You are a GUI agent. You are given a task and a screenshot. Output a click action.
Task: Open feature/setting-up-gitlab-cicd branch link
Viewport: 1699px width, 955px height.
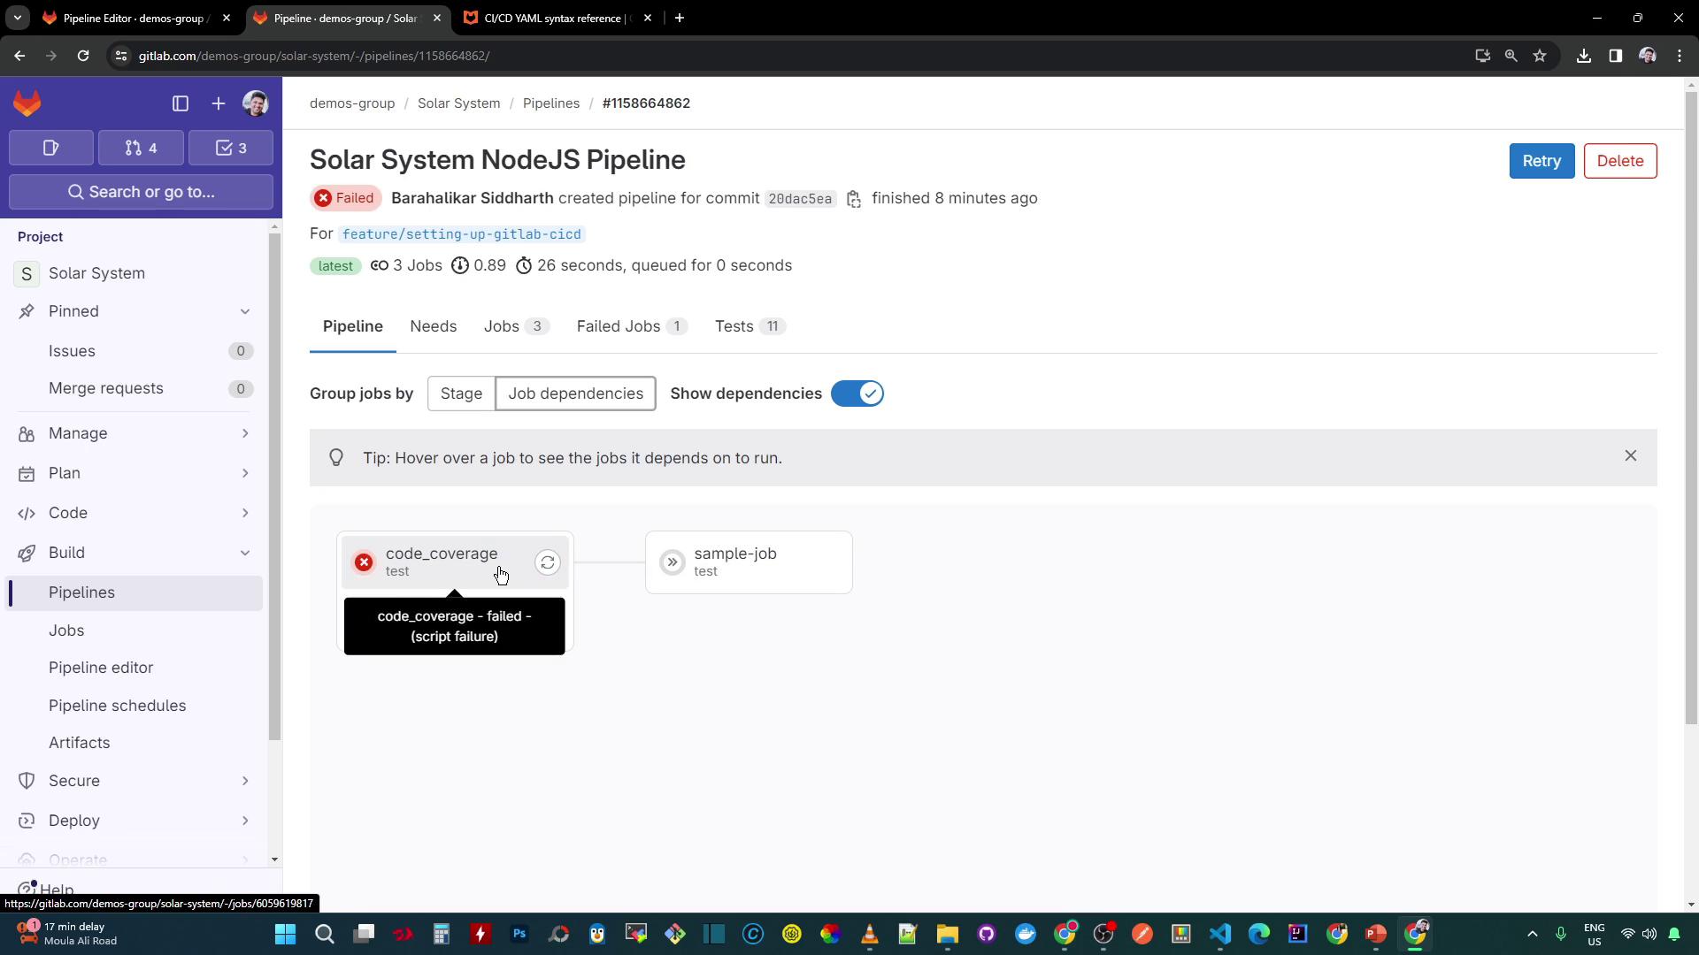point(461,234)
